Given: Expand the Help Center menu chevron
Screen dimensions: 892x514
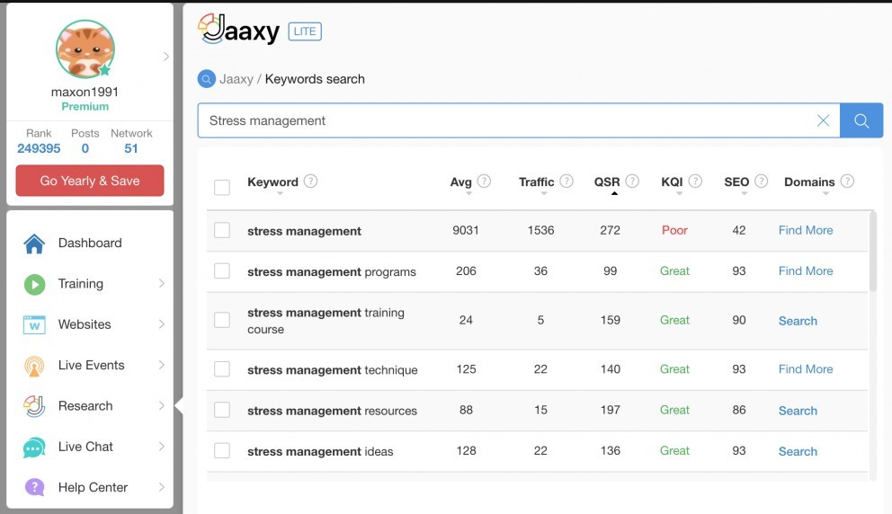Looking at the screenshot, I should pyautogui.click(x=162, y=487).
